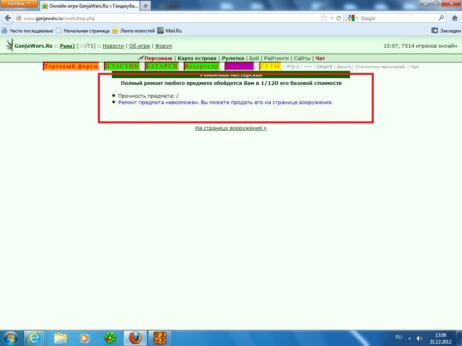
Task: Show hidden tray icons arrow
Action: [x=409, y=339]
